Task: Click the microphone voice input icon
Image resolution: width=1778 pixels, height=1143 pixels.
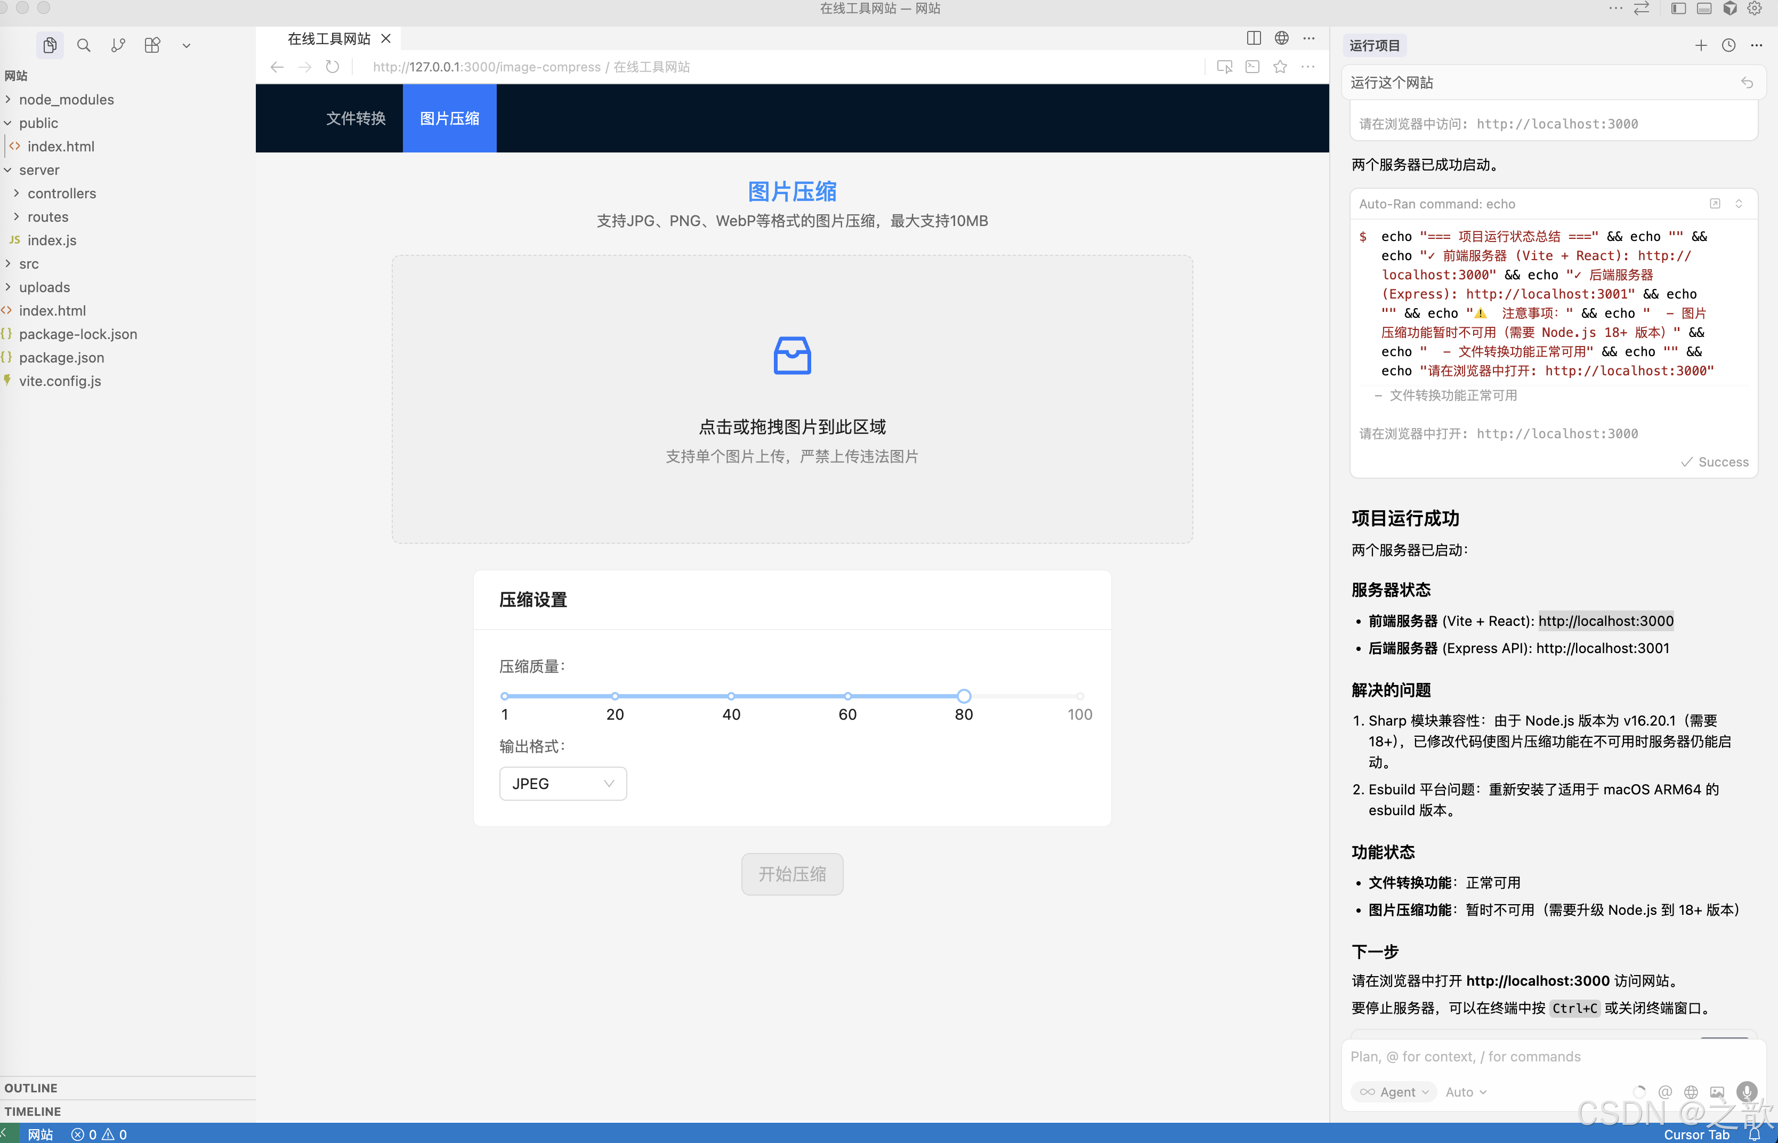Action: 1747,1091
